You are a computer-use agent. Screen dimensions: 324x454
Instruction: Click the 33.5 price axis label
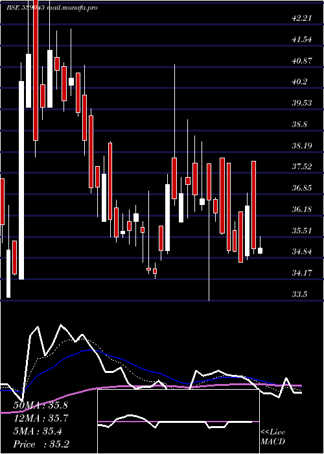299,294
